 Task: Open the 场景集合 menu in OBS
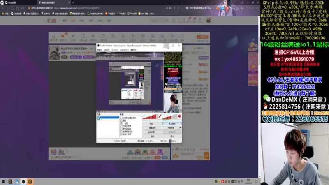[125, 50]
